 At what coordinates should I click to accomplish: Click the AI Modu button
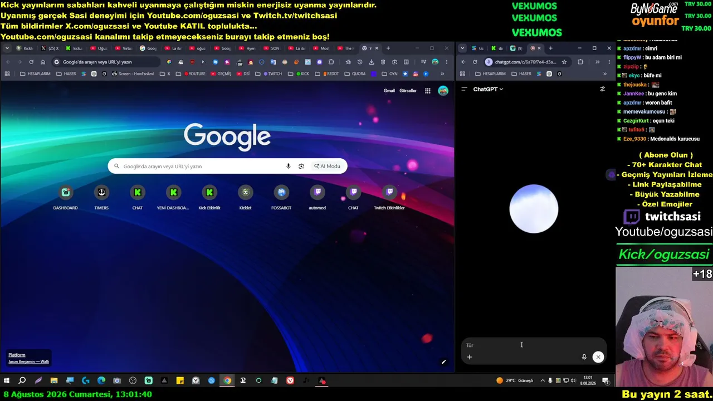tap(327, 166)
